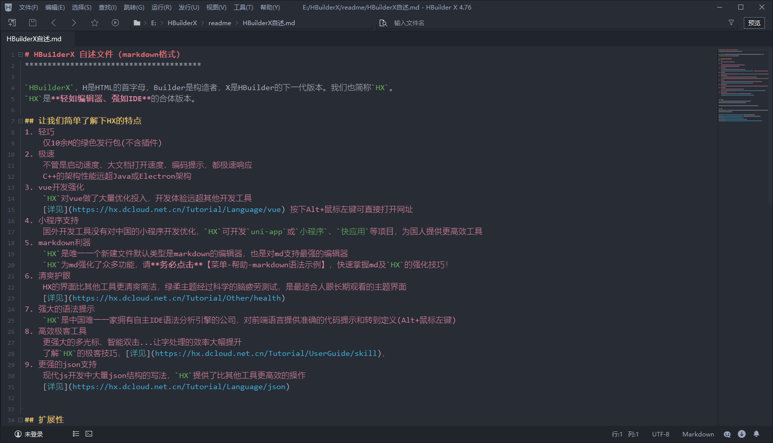Click the Markdown language mode selector

point(698,434)
